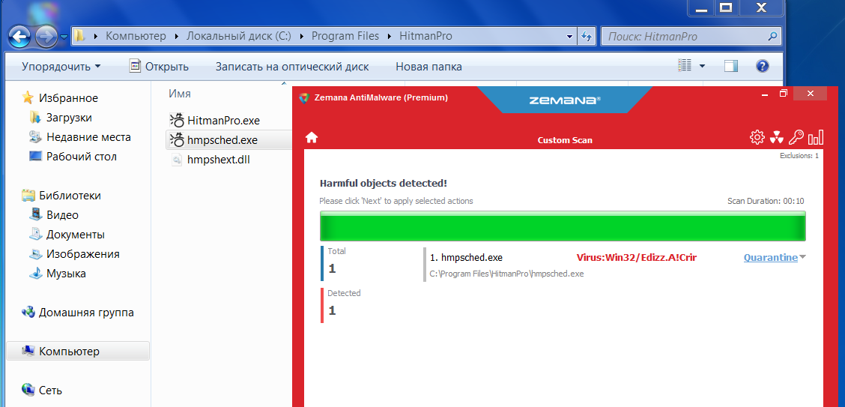Select Компьютер in navigation pane
Viewport: 845px width, 407px height.
78,352
